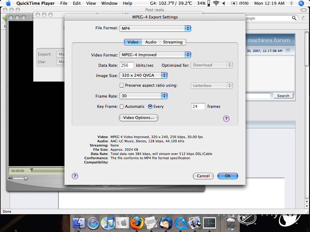This screenshot has height=232, width=310.
Task: Open the Edit menu
Action: 77,3
